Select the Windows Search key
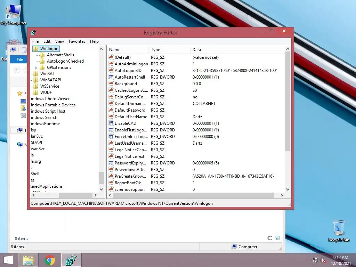The height and width of the screenshot is (267, 356). coord(44,118)
